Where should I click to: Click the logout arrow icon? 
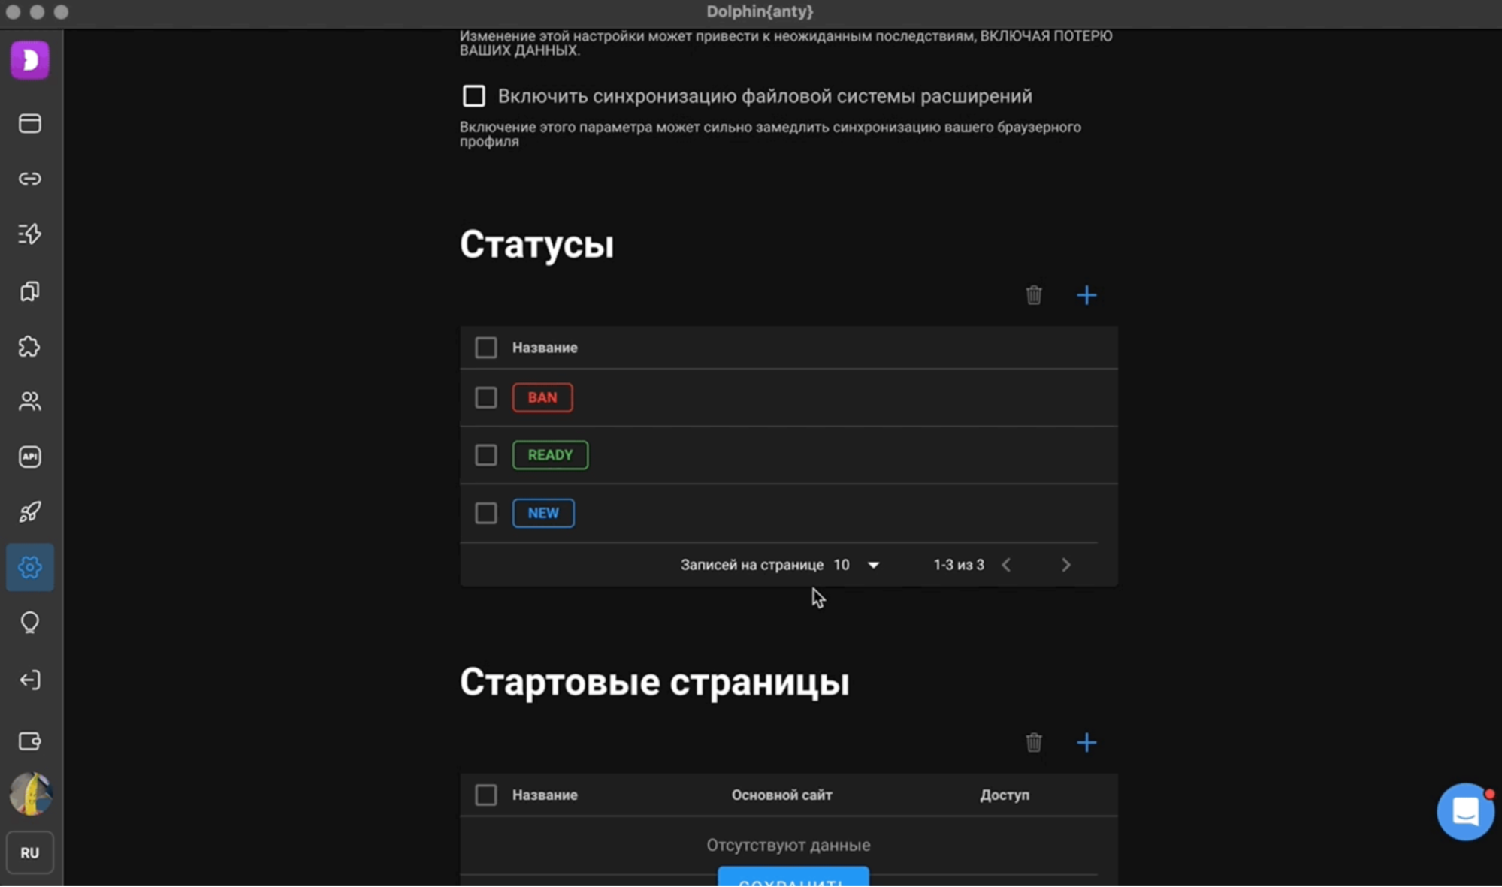pos(30,680)
